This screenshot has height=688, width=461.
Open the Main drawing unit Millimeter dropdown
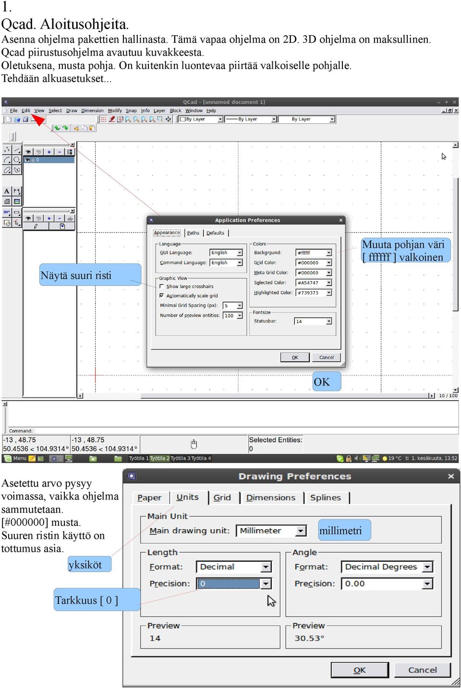click(x=271, y=531)
